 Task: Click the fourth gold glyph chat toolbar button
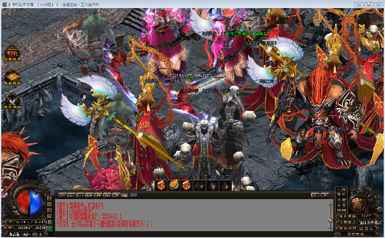tap(89, 195)
